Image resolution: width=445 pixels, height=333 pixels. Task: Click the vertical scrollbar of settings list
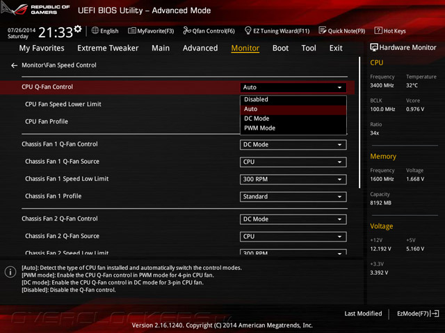tap(359, 122)
